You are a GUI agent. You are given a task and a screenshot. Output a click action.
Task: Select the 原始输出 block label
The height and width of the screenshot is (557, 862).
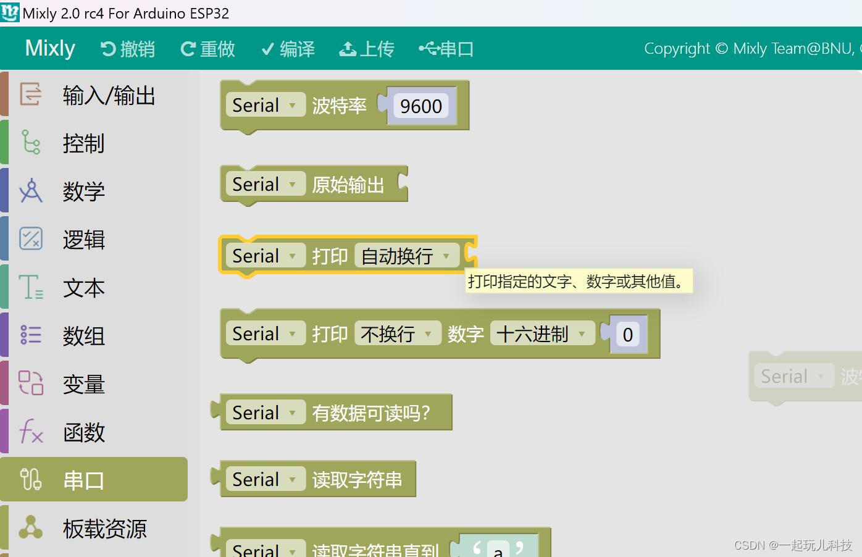(348, 185)
